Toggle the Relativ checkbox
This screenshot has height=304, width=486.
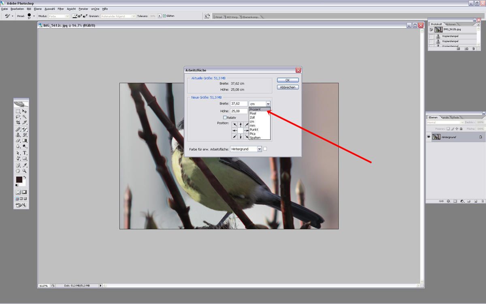tap(225, 118)
